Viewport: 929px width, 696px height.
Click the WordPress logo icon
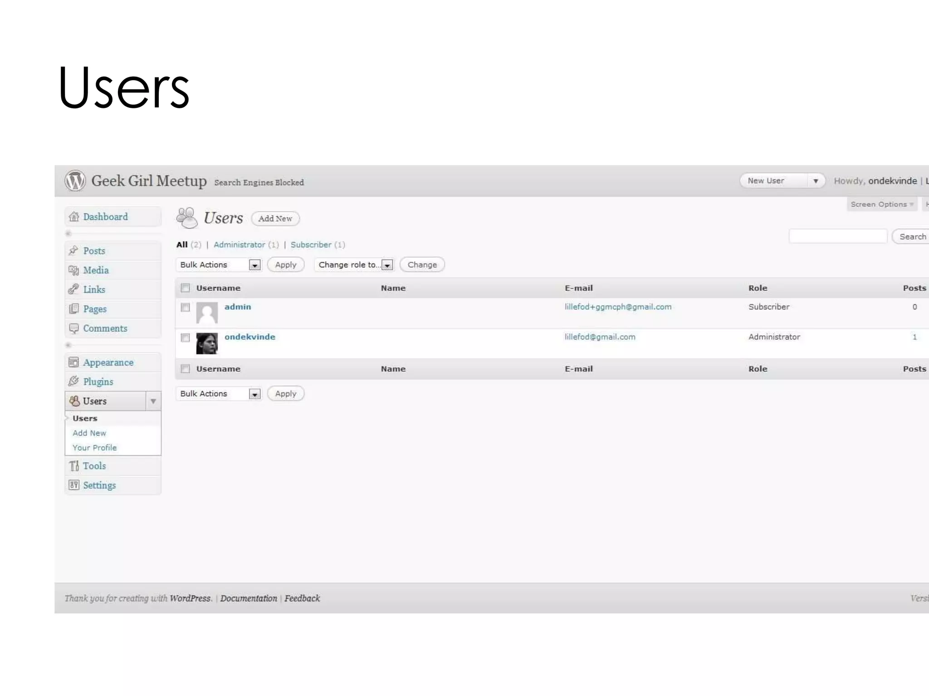[75, 181]
